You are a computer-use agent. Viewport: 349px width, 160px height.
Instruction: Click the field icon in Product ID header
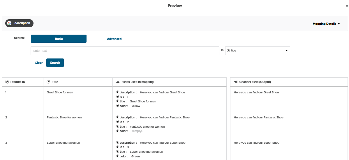point(7,82)
